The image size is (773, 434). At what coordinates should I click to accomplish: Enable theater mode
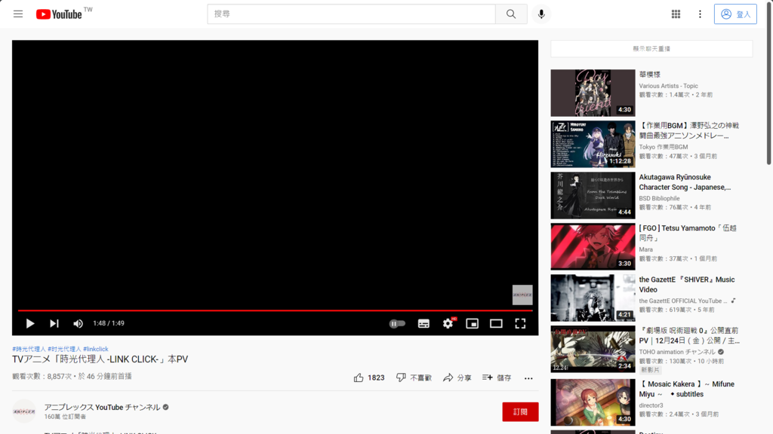[x=496, y=323]
